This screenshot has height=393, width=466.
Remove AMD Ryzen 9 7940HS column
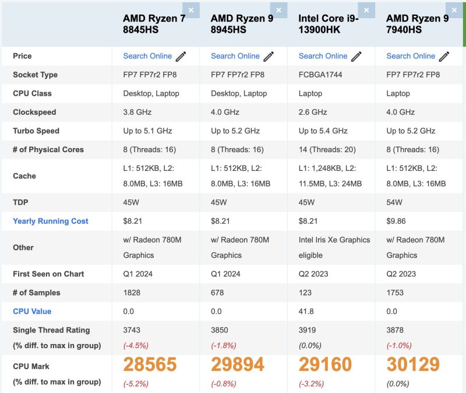[454, 10]
